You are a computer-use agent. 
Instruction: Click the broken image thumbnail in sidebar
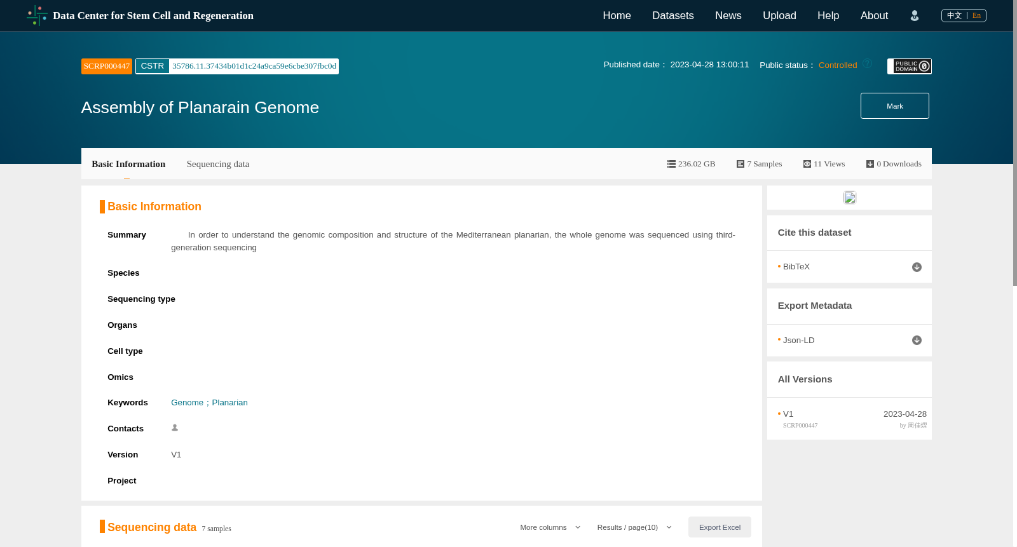[850, 198]
